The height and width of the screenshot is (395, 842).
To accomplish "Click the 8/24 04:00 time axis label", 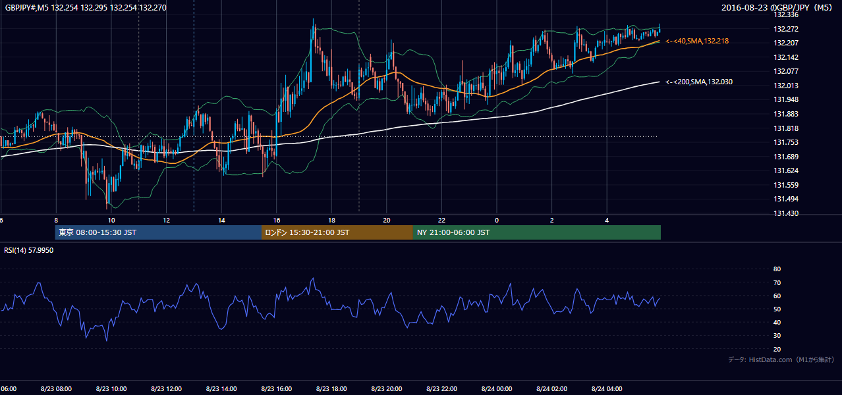I will pyautogui.click(x=607, y=389).
